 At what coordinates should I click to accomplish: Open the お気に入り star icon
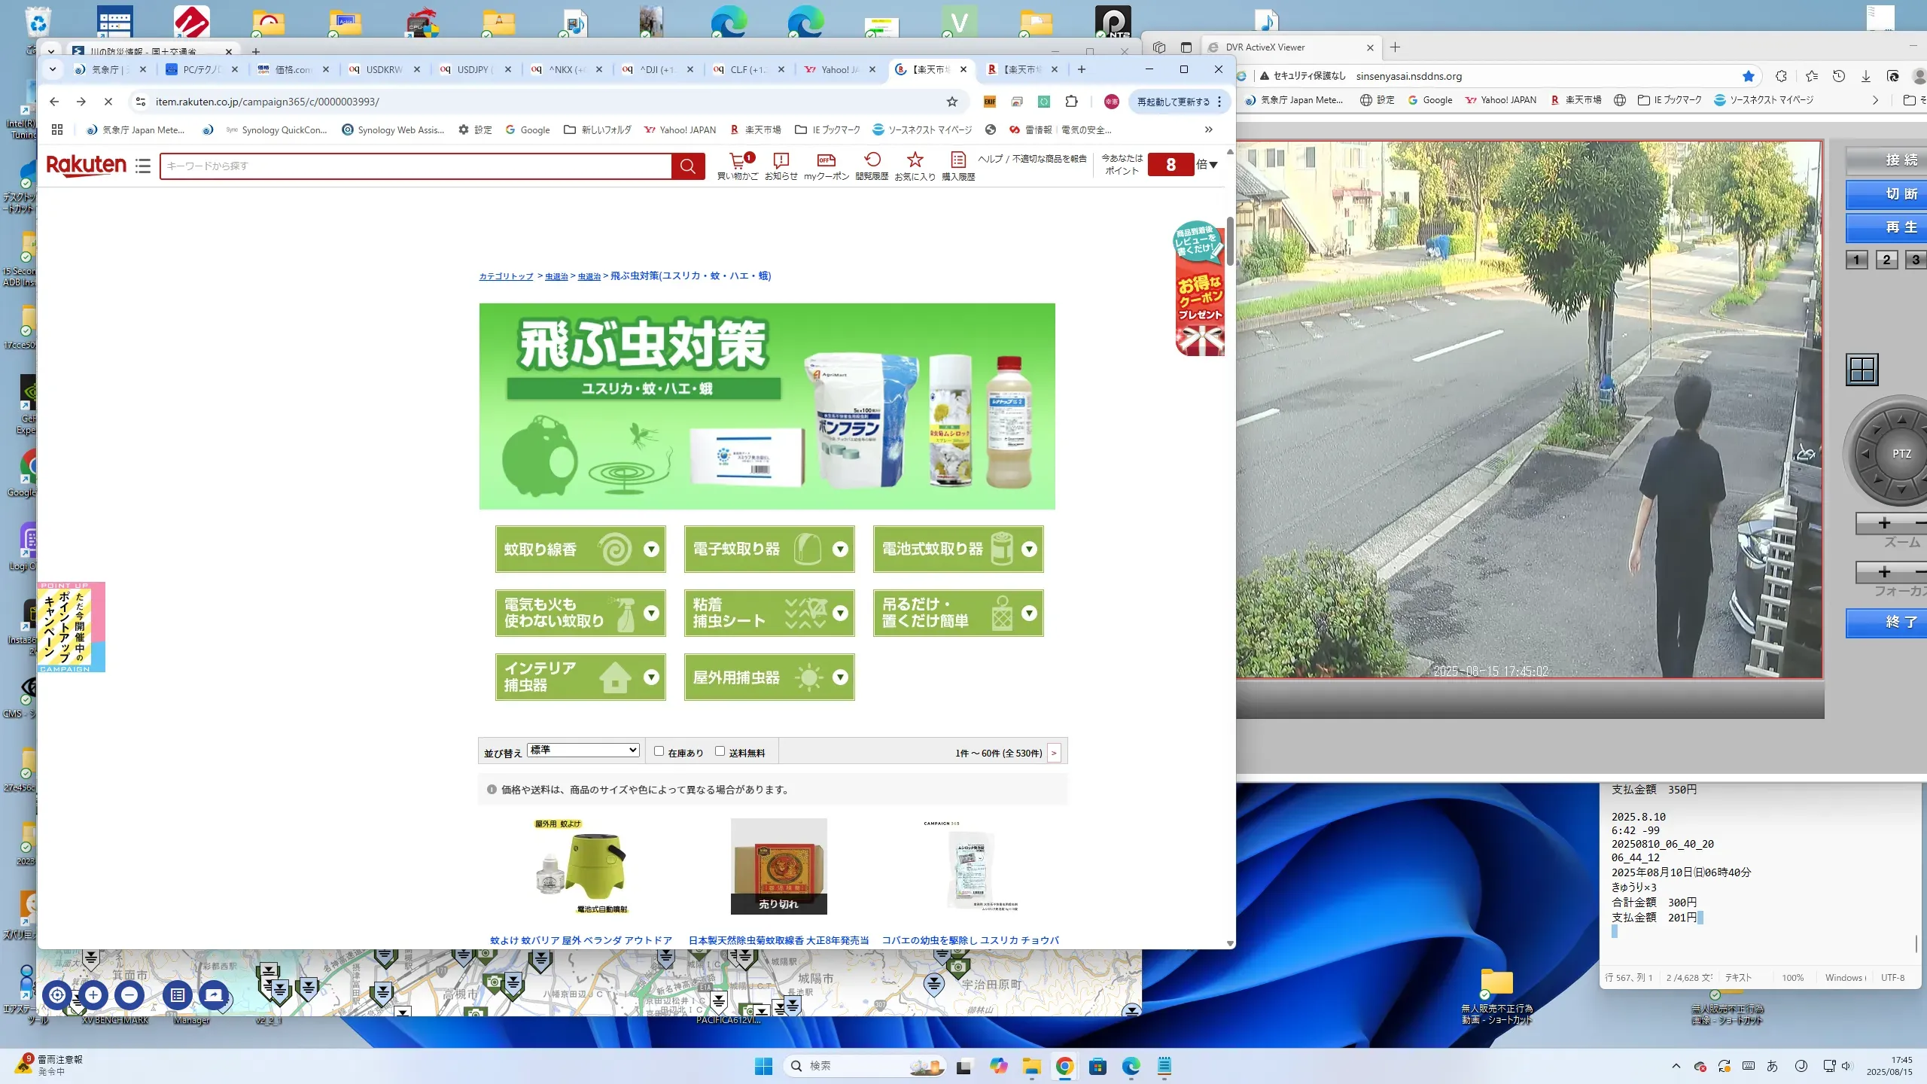915,160
